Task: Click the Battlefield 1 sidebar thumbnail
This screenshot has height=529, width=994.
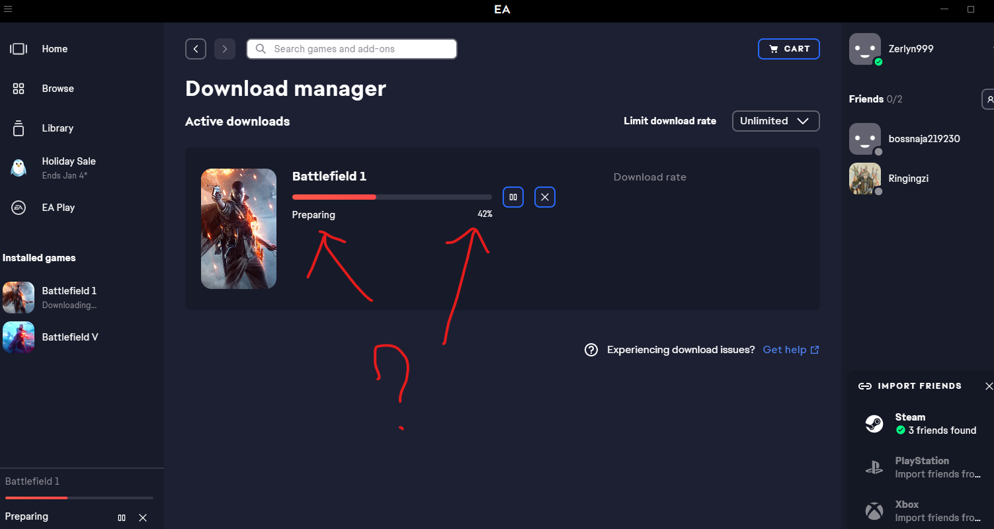Action: pos(19,298)
